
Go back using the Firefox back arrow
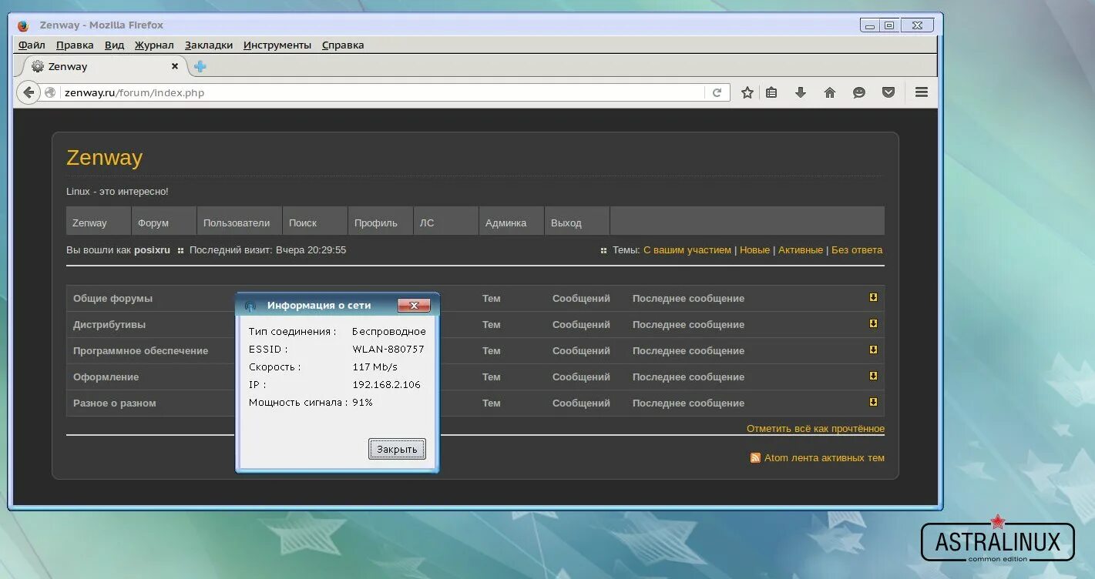click(x=29, y=92)
